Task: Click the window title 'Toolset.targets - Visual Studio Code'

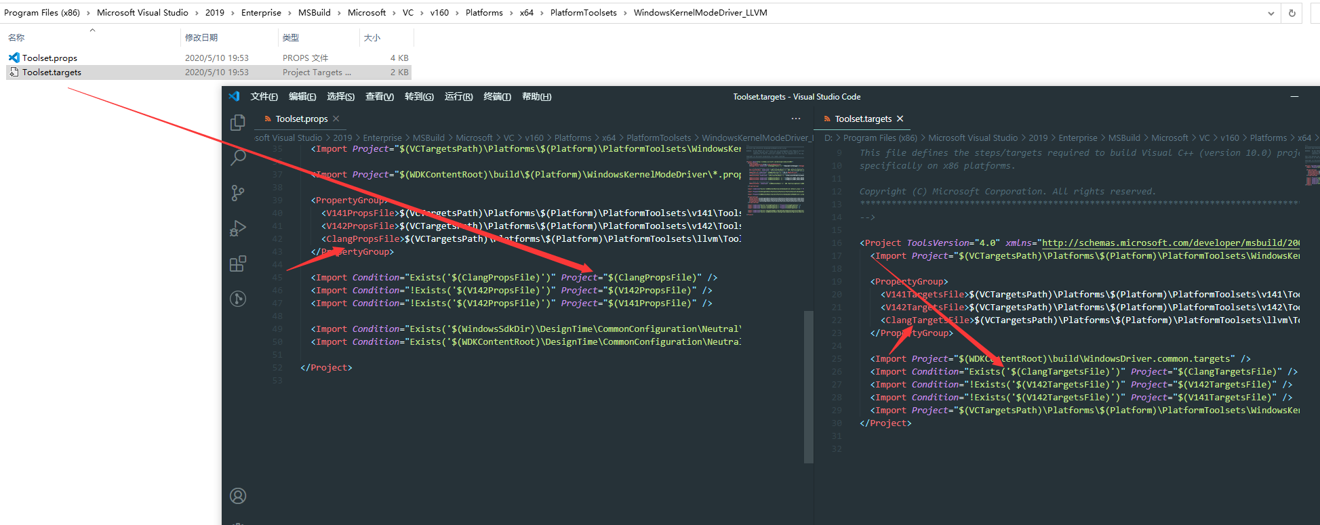Action: click(x=797, y=97)
